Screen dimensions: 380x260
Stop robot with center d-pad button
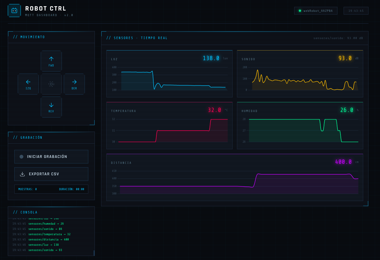pos(51,84)
